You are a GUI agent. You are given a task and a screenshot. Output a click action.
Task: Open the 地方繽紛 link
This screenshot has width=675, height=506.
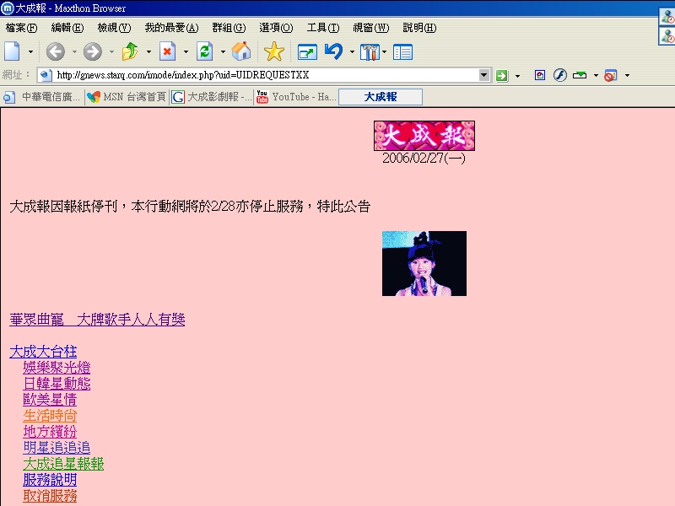[x=50, y=432]
